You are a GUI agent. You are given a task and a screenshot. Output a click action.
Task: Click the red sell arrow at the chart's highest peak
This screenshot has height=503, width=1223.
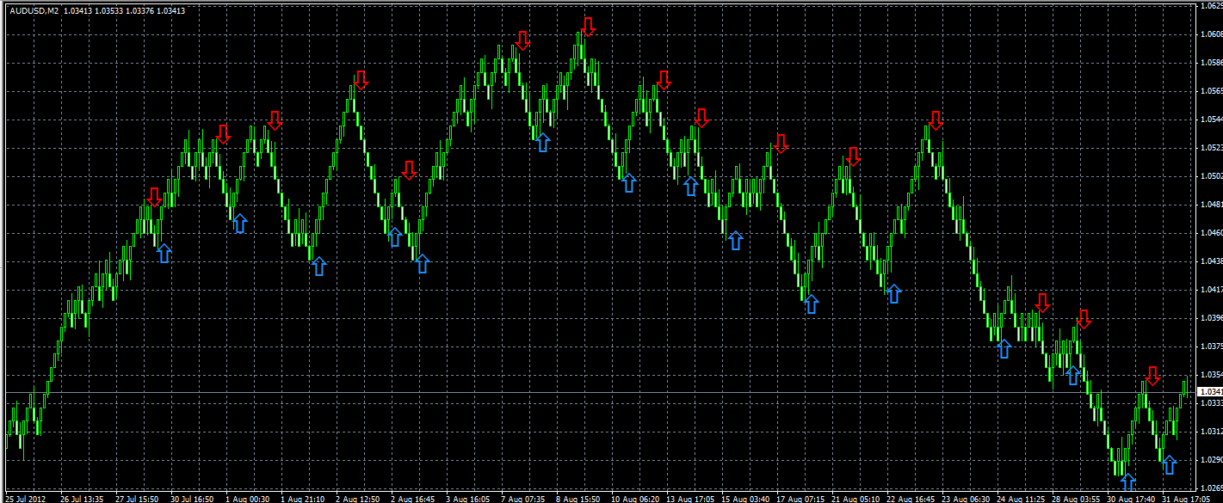[x=588, y=26]
